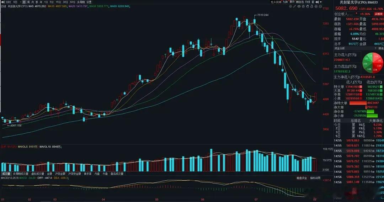Click 指标说明 indicator description link
Screen dimensions: 384x202
tap(315, 178)
